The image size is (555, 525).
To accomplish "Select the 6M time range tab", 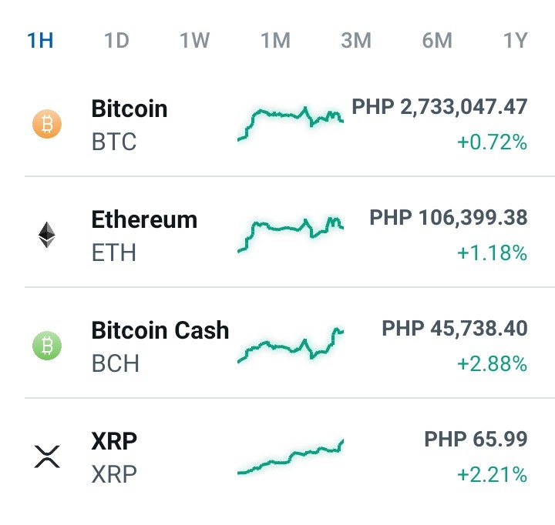I will tap(437, 40).
